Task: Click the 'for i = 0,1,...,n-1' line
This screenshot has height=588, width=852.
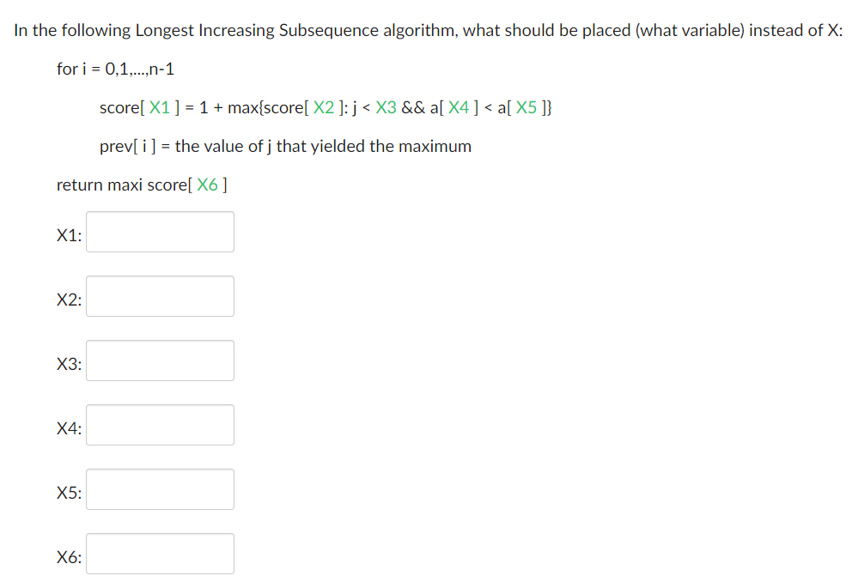Action: coord(115,69)
